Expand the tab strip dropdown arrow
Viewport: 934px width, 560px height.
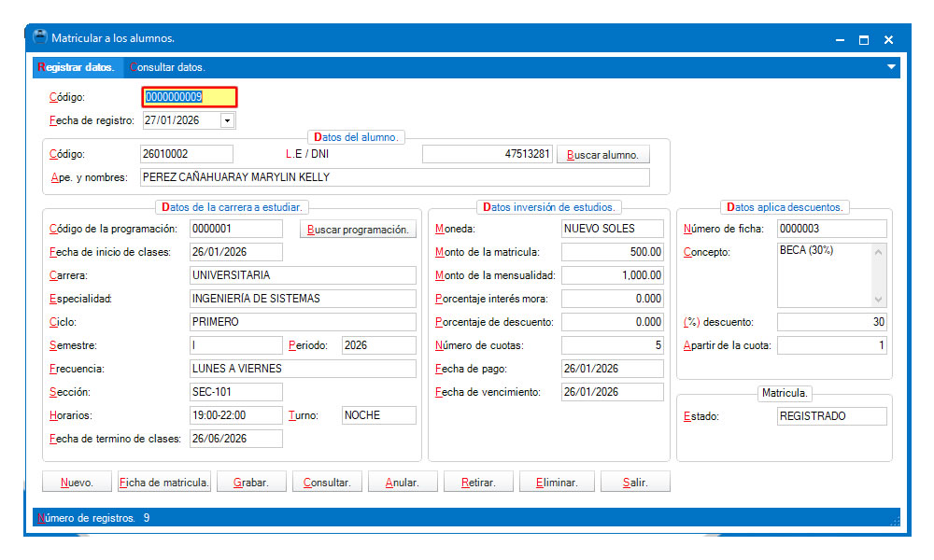click(891, 67)
